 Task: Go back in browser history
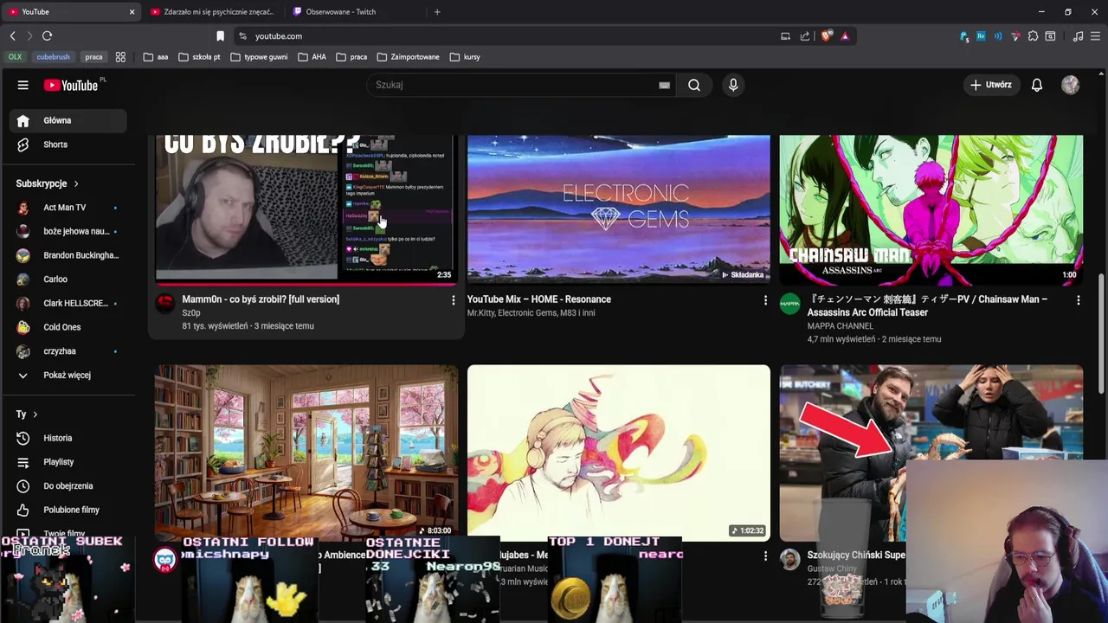point(12,35)
